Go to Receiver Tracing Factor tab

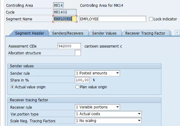pos(145,33)
